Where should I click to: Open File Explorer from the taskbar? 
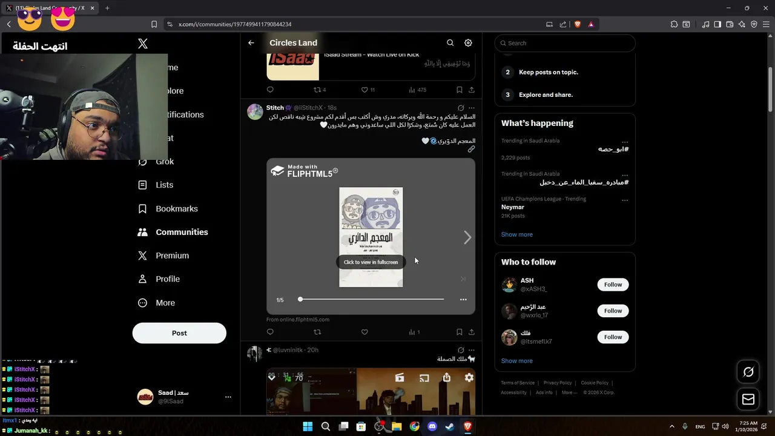click(397, 426)
